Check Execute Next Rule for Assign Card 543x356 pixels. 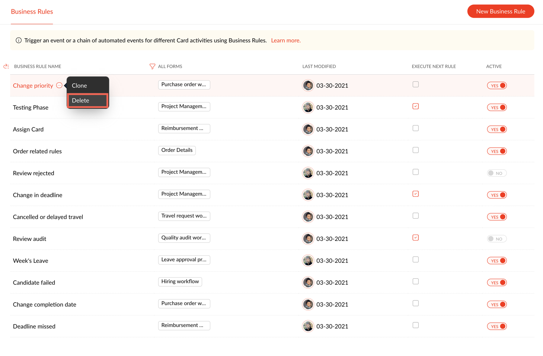(416, 128)
